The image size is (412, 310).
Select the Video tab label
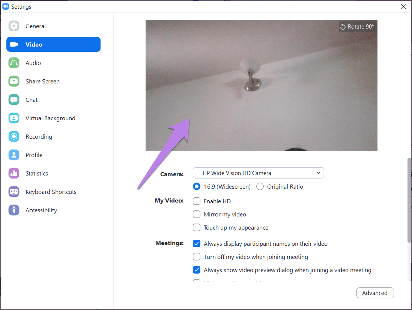(34, 44)
